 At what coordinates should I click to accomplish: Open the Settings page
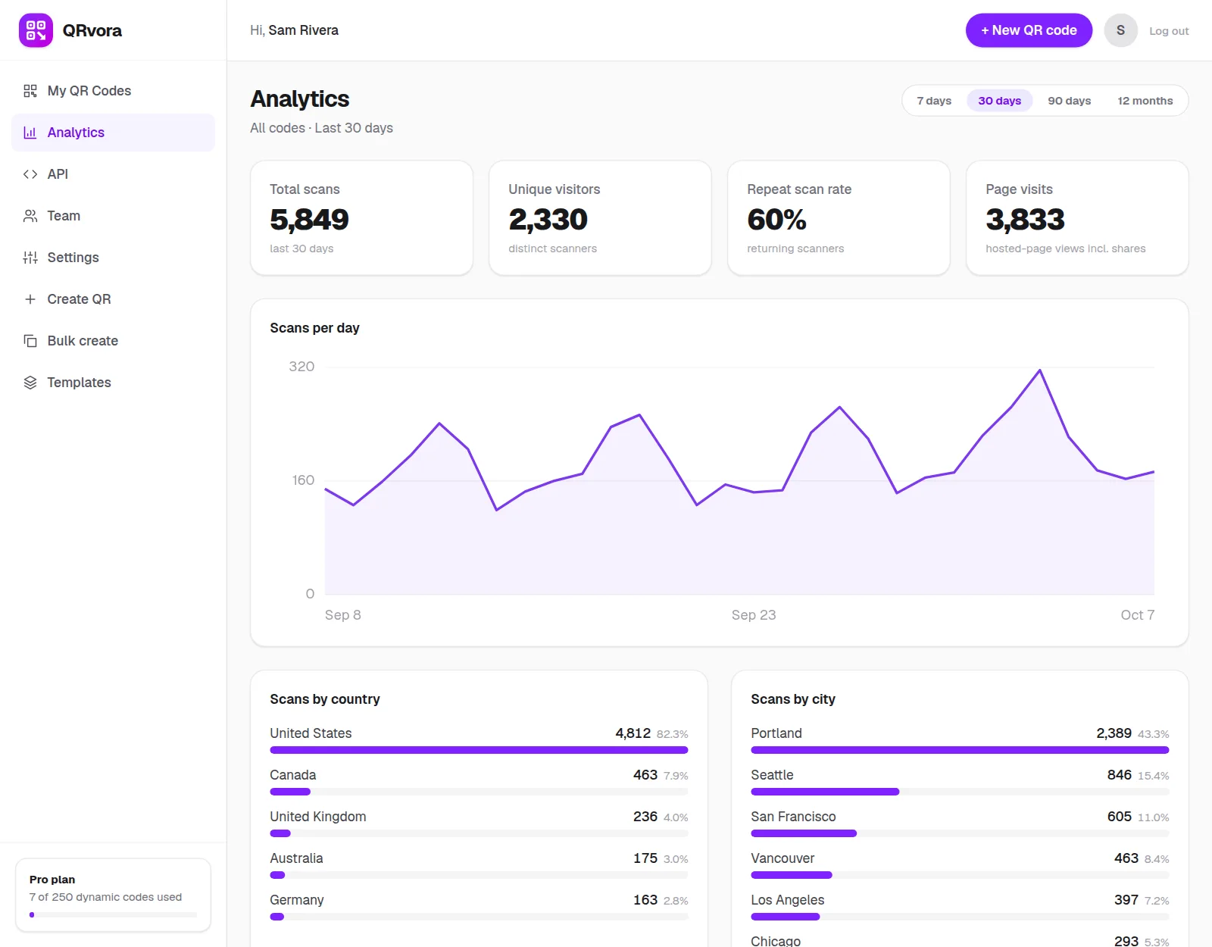113,258
